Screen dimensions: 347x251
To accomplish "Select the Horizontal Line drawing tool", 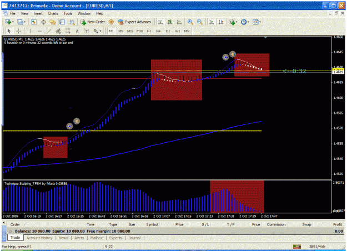I will pyautogui.click(x=39, y=31).
